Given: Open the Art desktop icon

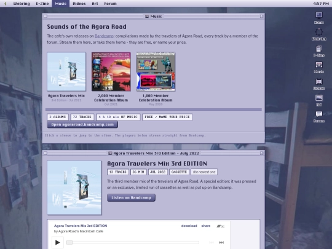Looking at the screenshot, I should pyautogui.click(x=319, y=100).
